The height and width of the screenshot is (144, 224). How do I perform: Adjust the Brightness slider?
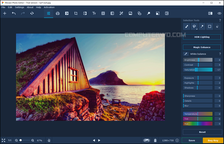[198, 60]
